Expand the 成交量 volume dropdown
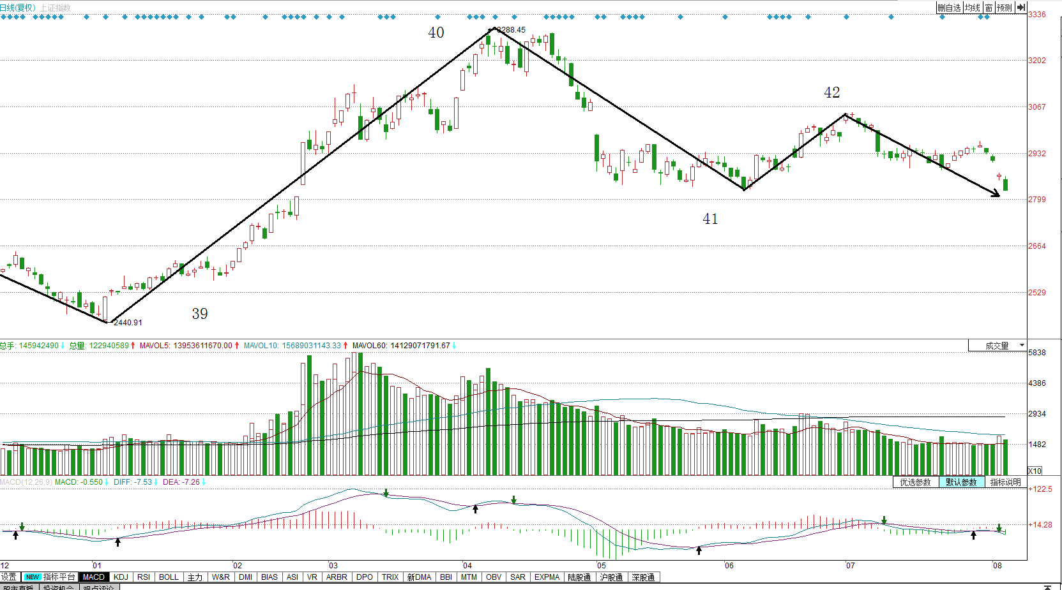The height and width of the screenshot is (590, 1062). point(998,346)
